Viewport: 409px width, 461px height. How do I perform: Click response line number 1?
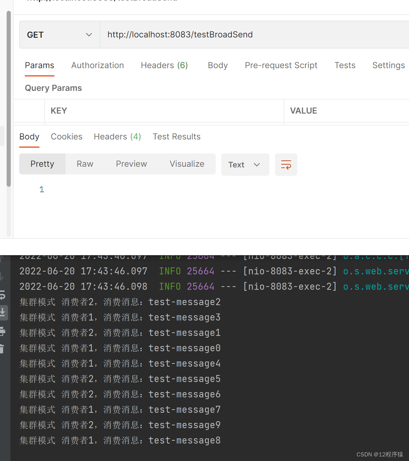42,189
